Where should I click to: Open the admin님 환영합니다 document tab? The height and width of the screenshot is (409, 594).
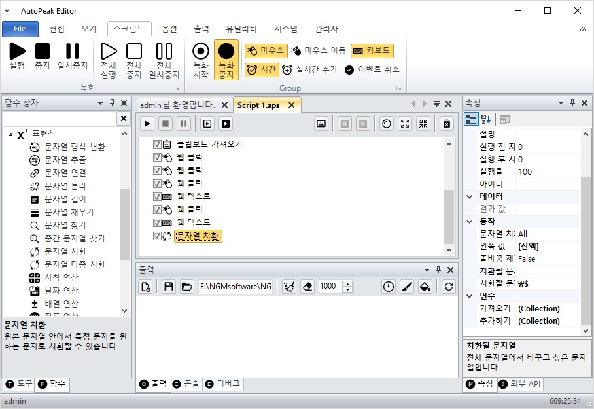coord(177,105)
